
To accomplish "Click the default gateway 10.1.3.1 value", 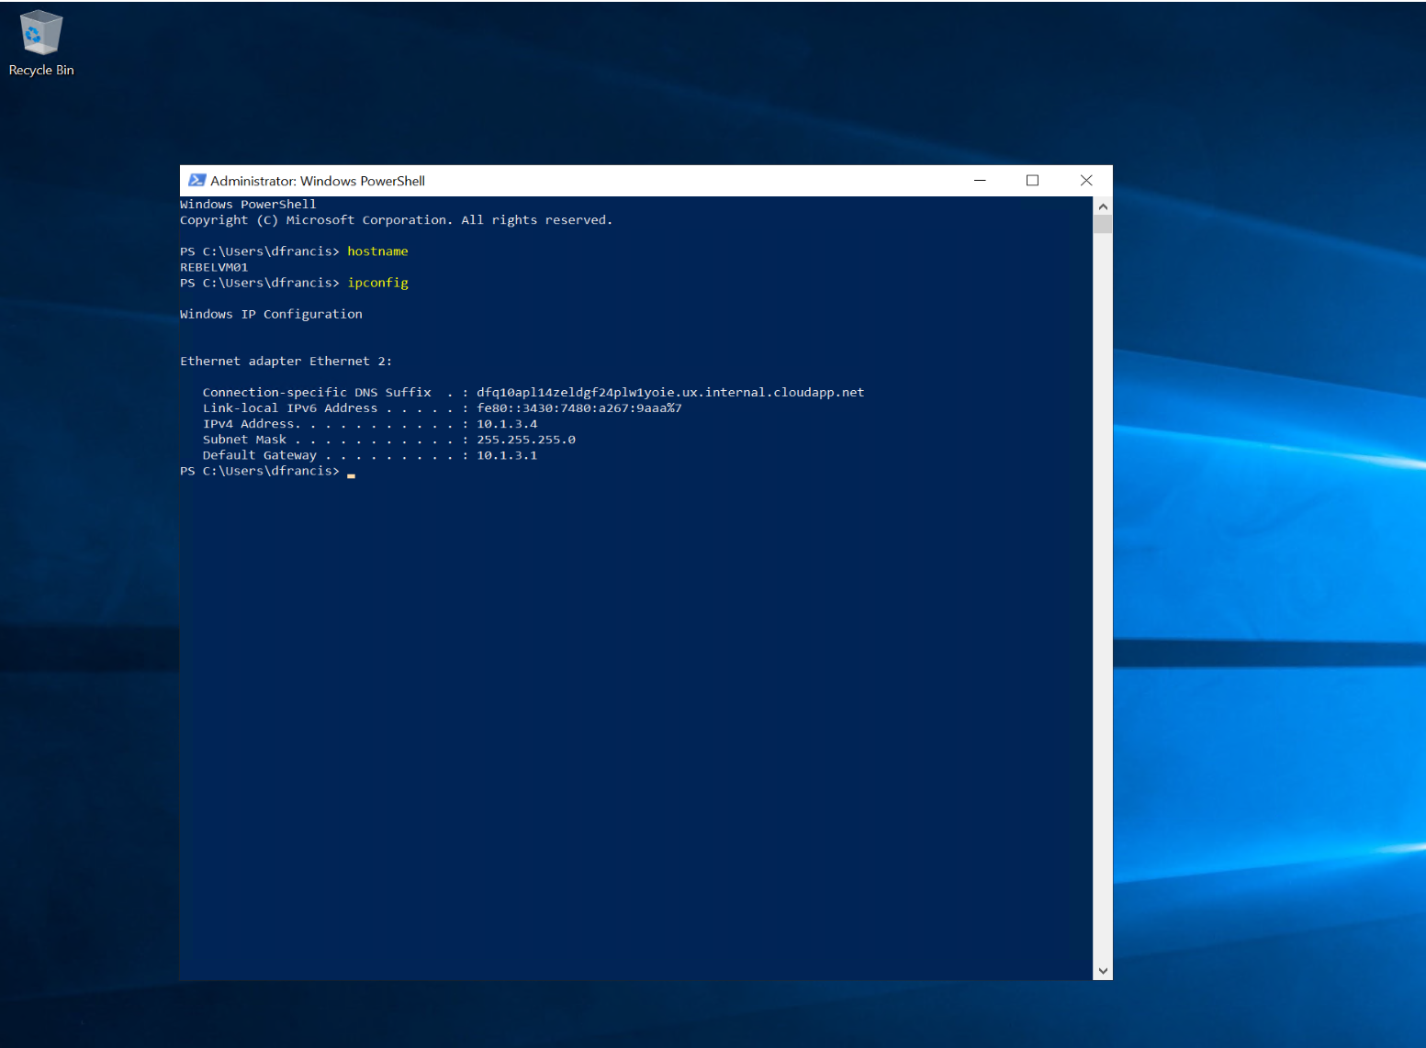I will pos(507,455).
